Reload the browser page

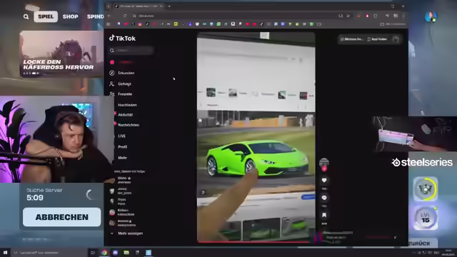[125, 16]
